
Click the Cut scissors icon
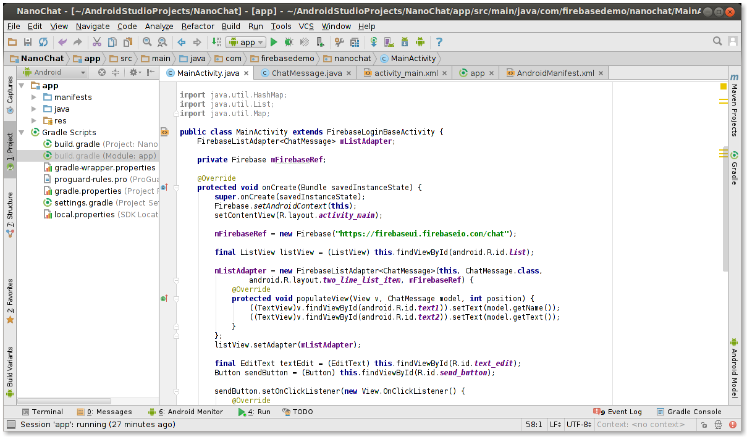[97, 42]
